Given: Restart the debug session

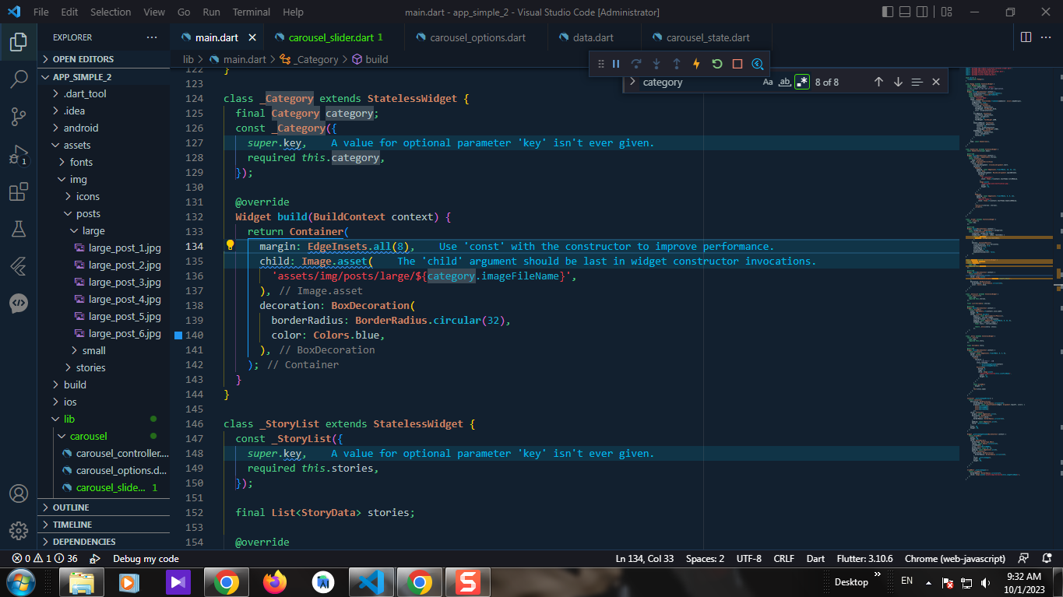Looking at the screenshot, I should click(717, 64).
